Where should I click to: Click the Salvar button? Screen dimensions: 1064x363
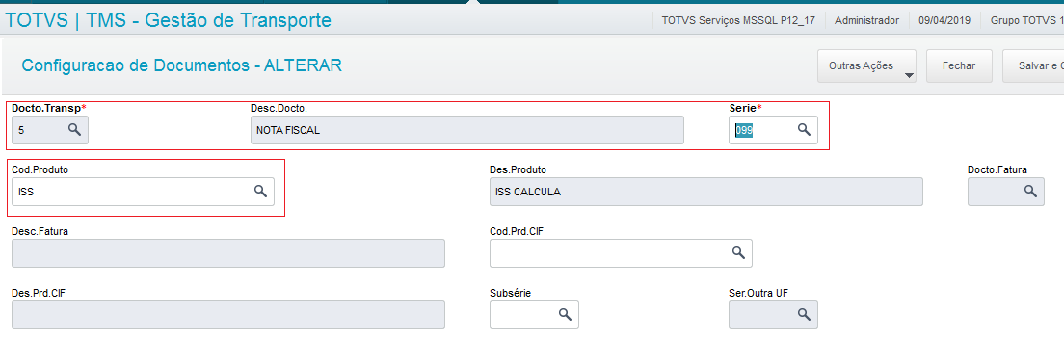(x=1033, y=65)
